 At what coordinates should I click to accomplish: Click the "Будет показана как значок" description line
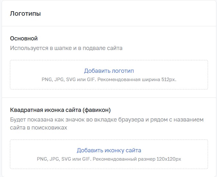point(107,120)
